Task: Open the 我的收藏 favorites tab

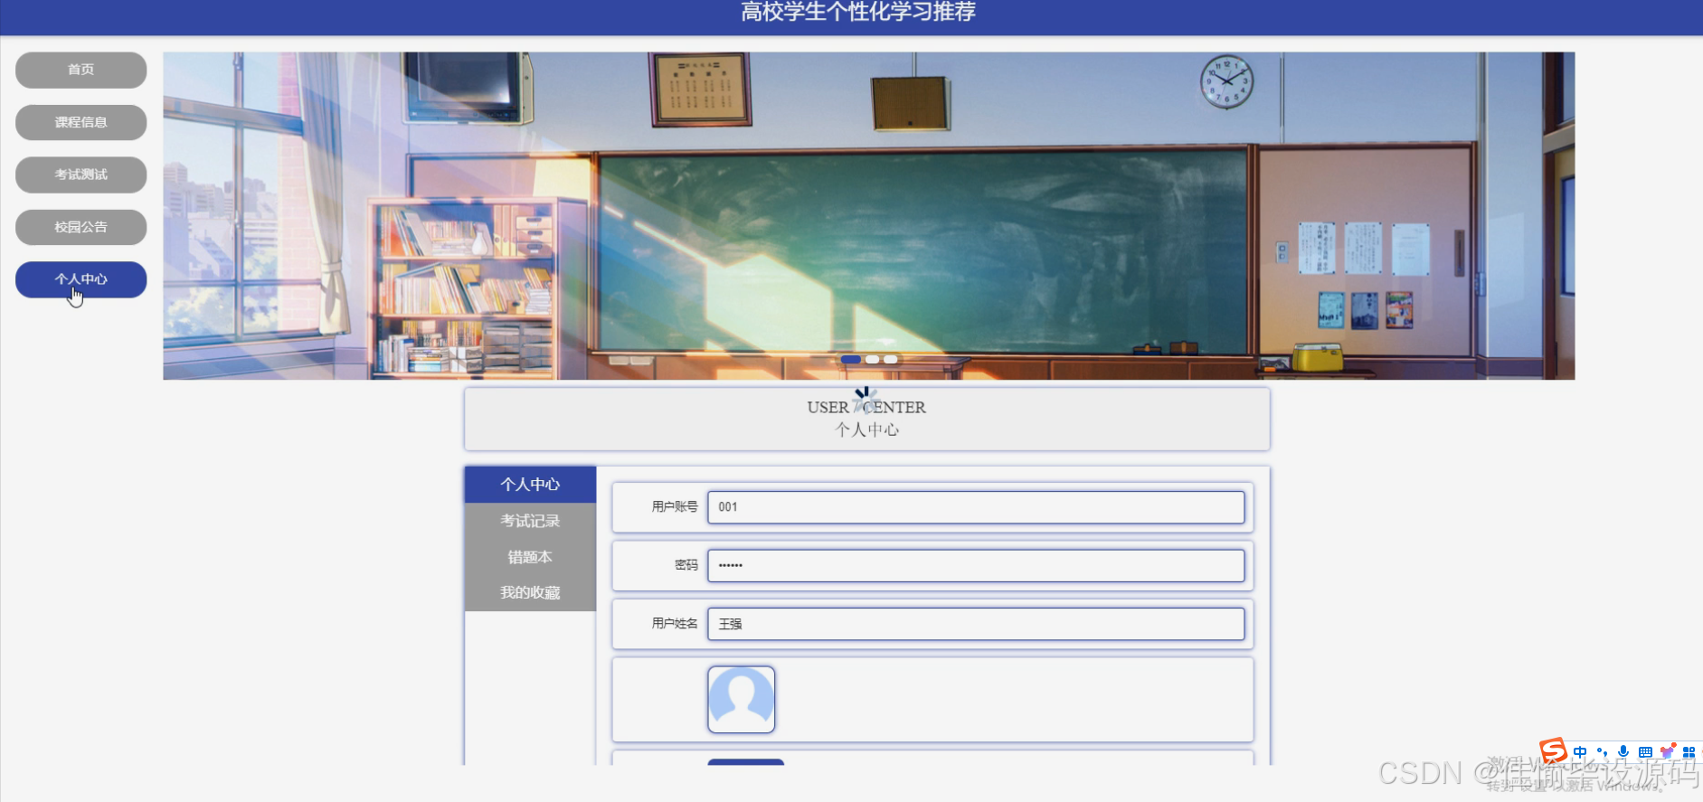Action: coord(530,593)
